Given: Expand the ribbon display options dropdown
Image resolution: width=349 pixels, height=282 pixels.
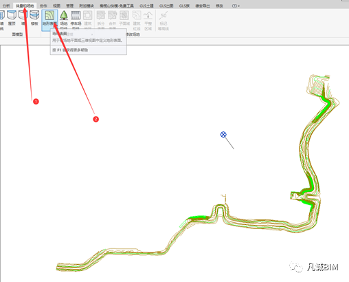Looking at the screenshot, I should (236, 6).
